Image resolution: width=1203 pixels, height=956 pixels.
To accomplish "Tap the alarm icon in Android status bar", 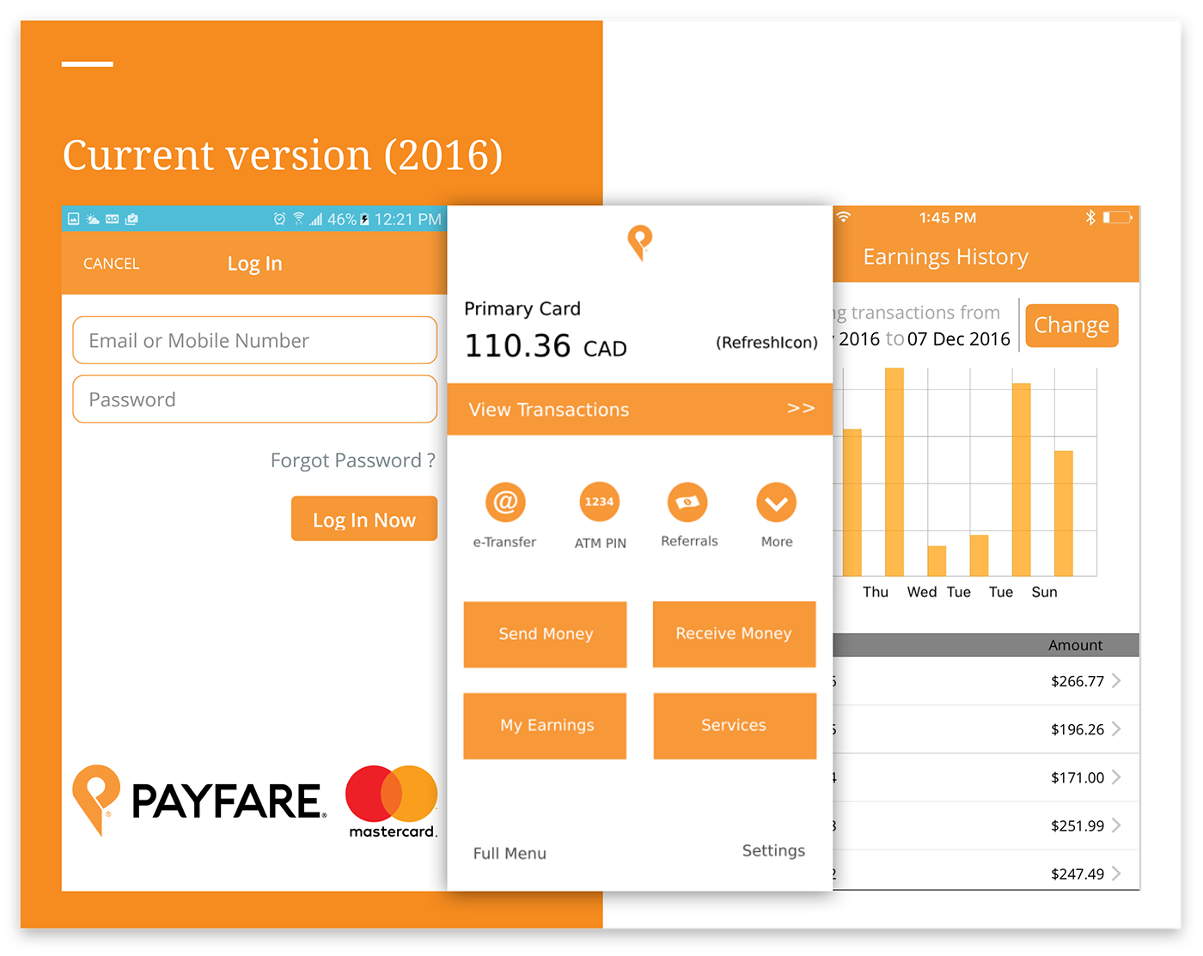I will 279,219.
